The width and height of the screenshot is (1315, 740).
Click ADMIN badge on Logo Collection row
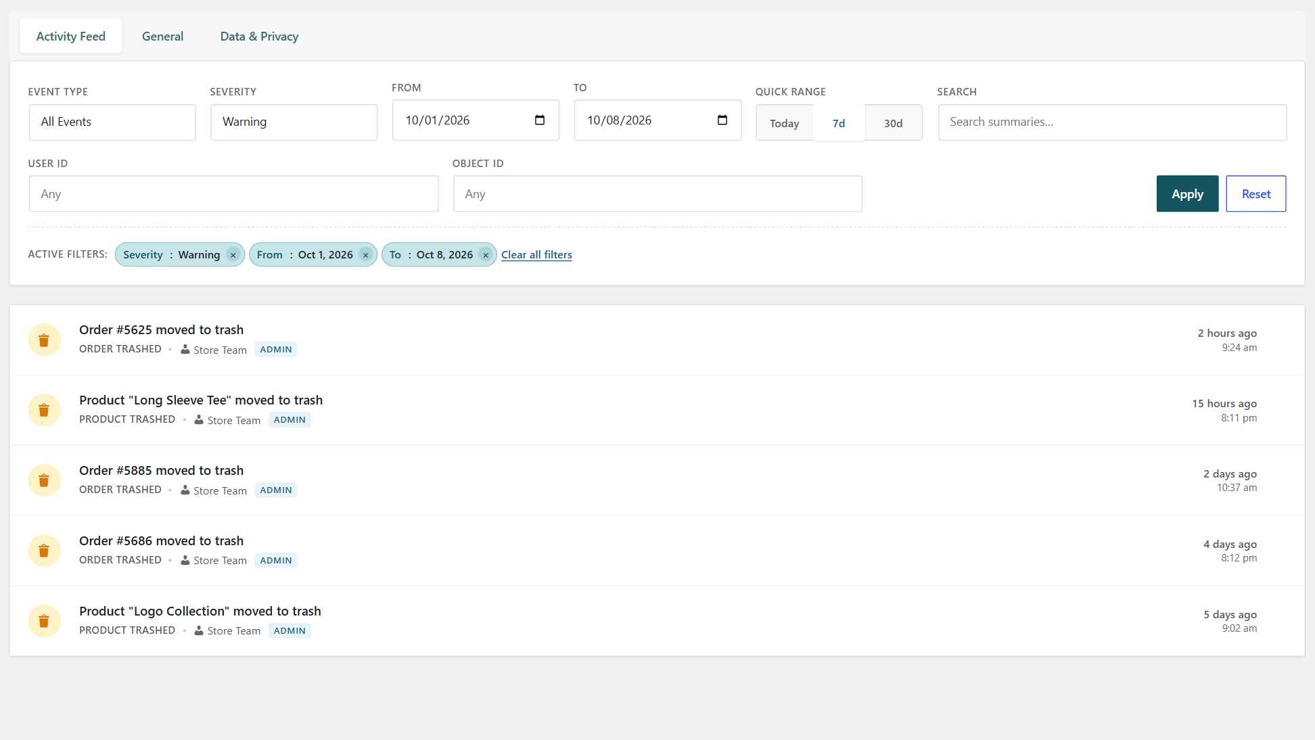pos(290,631)
